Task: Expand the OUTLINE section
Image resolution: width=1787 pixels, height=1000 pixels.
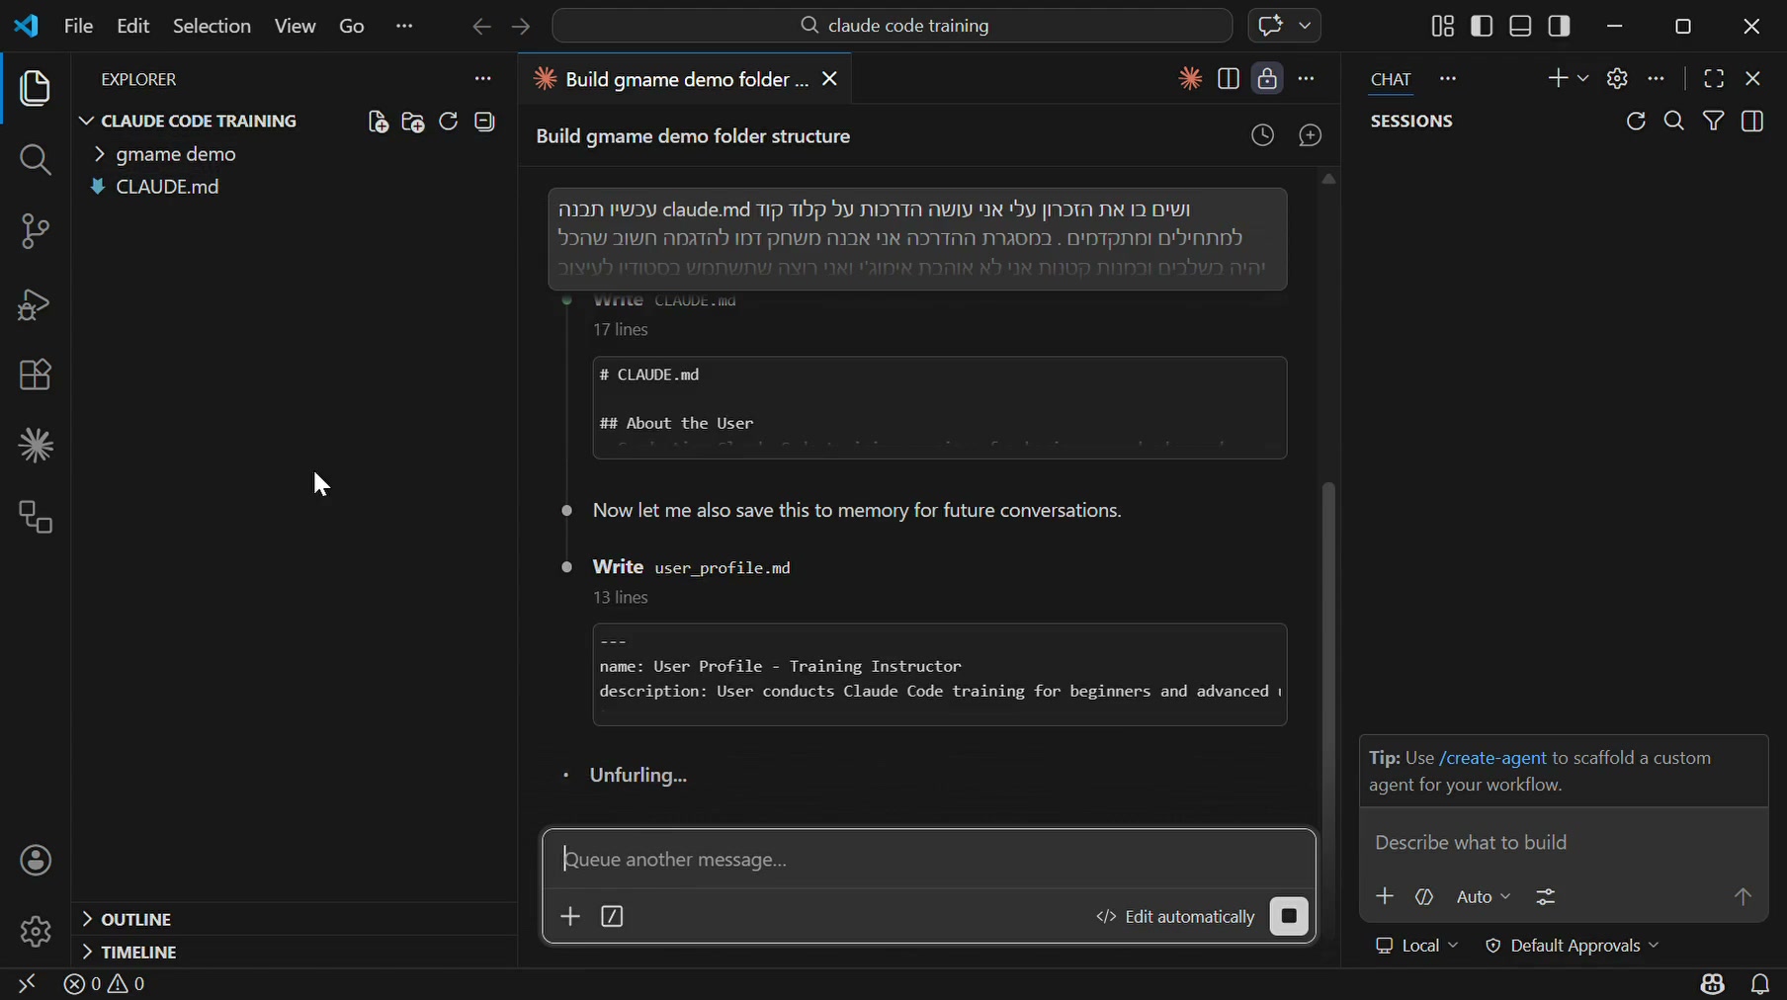Action: 127,919
